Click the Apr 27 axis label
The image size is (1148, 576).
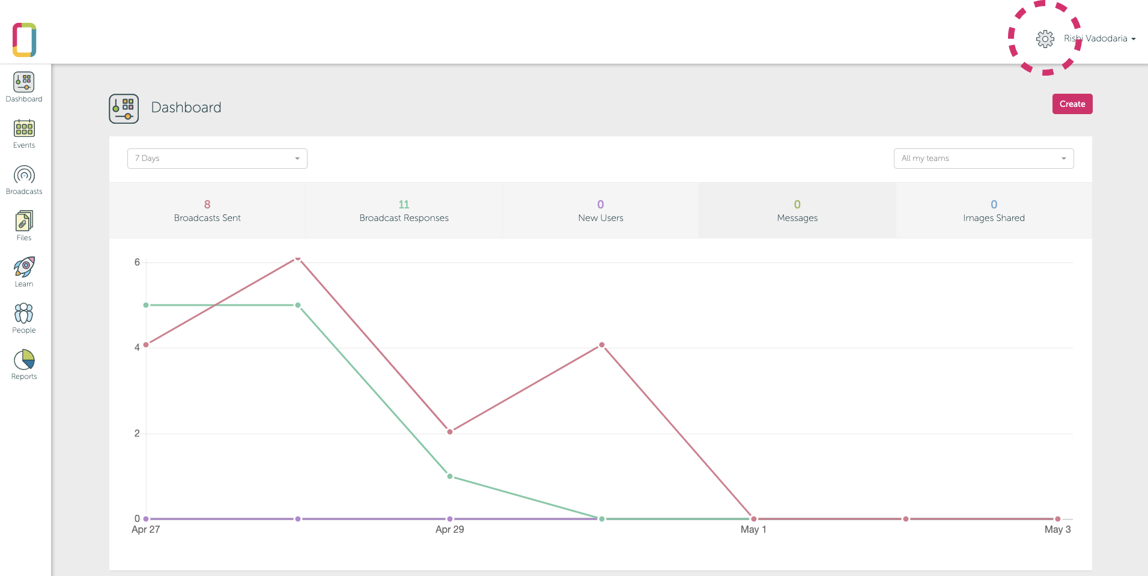pyautogui.click(x=146, y=530)
